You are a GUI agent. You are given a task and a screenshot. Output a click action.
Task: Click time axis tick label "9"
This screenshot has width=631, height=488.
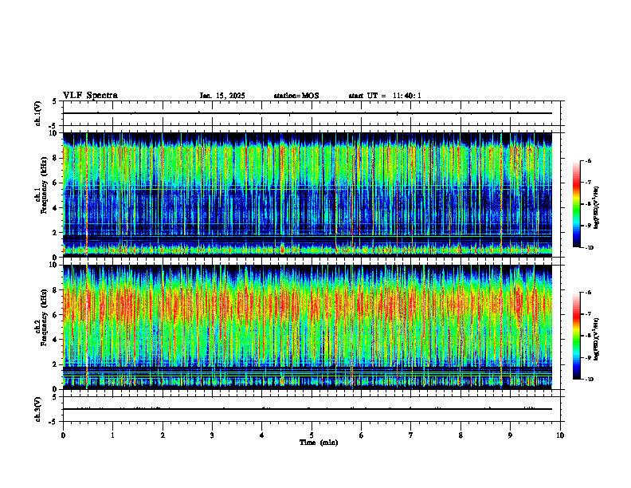(510, 435)
